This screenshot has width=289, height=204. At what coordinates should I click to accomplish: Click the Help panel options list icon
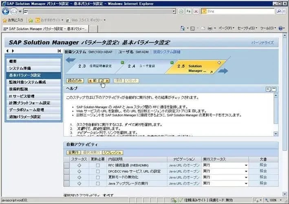pyautogui.click(x=268, y=89)
